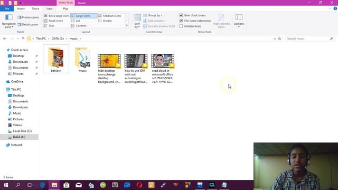The image size is (338, 190).
Task: Open the Group by dropdown
Action: tap(153, 15)
